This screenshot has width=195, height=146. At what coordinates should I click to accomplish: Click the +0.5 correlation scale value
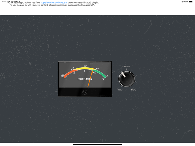(95, 73)
